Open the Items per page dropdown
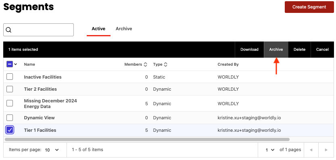 click(x=52, y=150)
